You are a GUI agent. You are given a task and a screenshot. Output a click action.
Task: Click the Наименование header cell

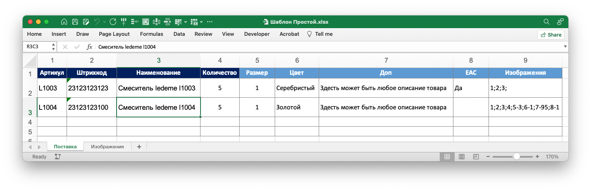click(159, 73)
